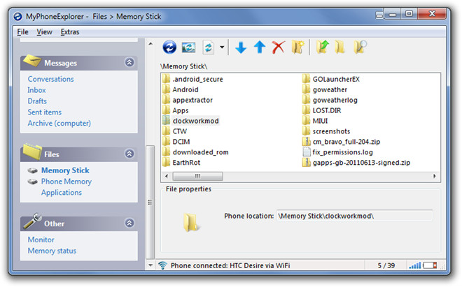Click the Other wrench header icon
Screen dimensions: 462x287
(x=32, y=221)
